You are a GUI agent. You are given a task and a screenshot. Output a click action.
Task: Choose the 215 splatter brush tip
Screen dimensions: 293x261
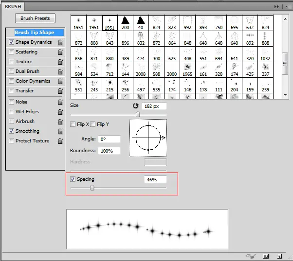[110, 85]
